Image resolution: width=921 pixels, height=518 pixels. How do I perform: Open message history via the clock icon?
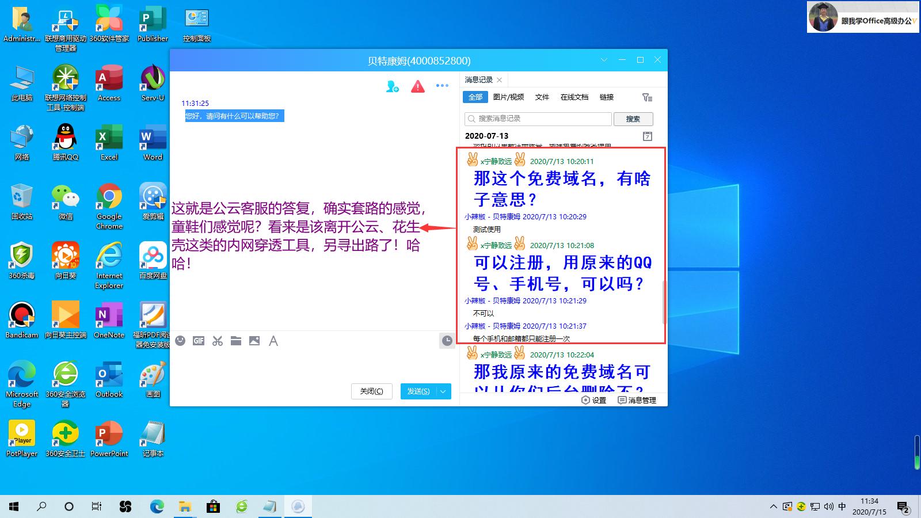click(447, 341)
